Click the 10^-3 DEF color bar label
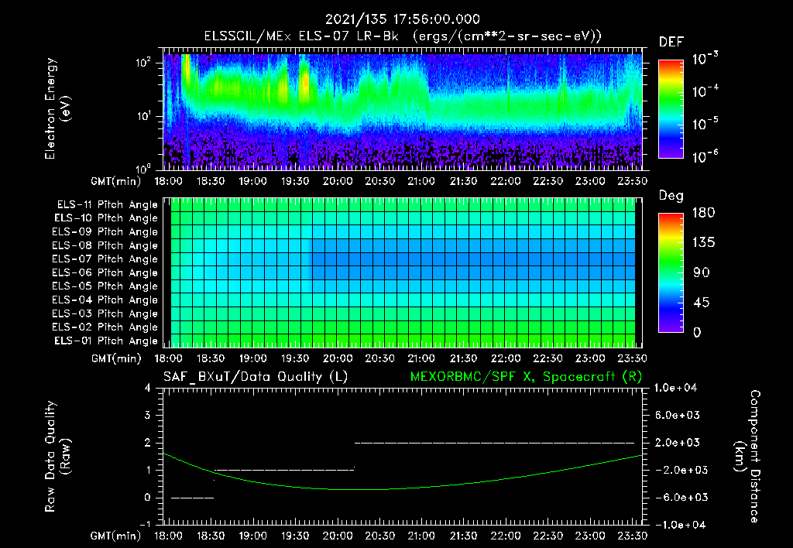Viewport: 793px width, 548px height. click(705, 59)
